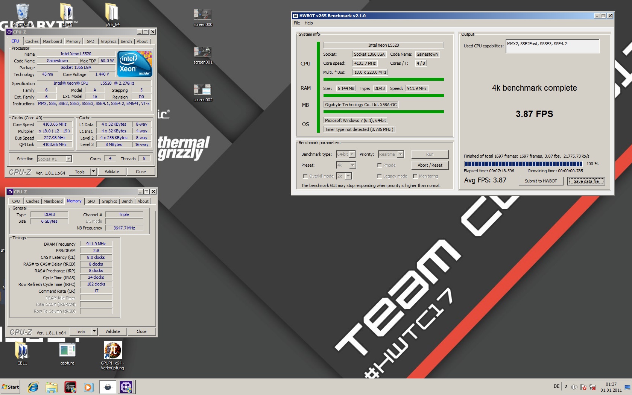Click the HWBOT x265 title bar icon
The height and width of the screenshot is (395, 632).
[295, 16]
